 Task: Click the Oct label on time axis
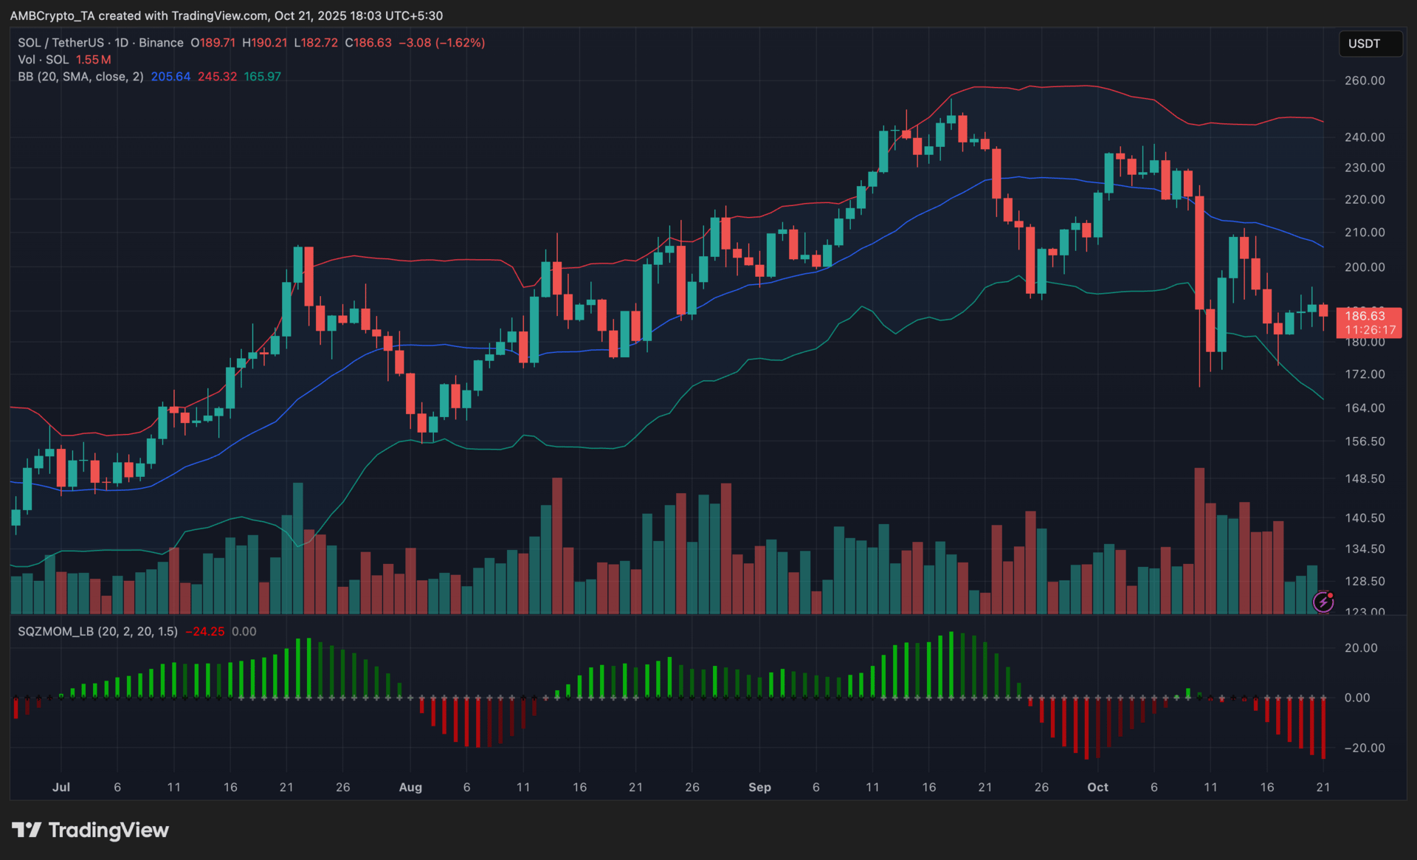coord(1097,787)
